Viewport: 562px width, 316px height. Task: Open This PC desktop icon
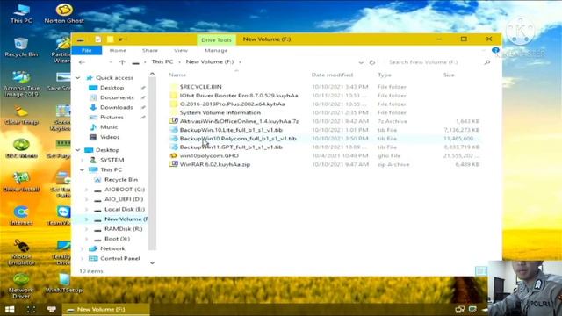tap(21, 14)
